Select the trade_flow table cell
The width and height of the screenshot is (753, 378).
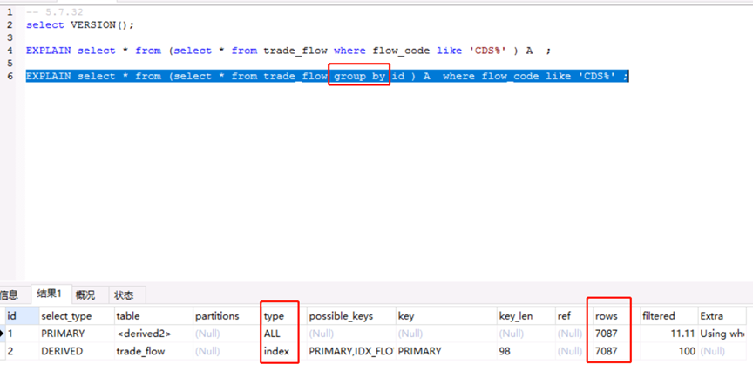point(153,351)
